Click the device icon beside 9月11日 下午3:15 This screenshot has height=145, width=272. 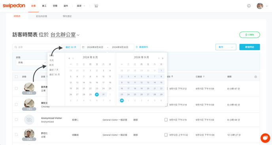pyautogui.click(x=166, y=120)
